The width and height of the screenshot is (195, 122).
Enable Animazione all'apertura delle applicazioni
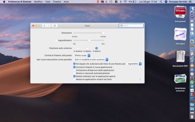coord(74,70)
